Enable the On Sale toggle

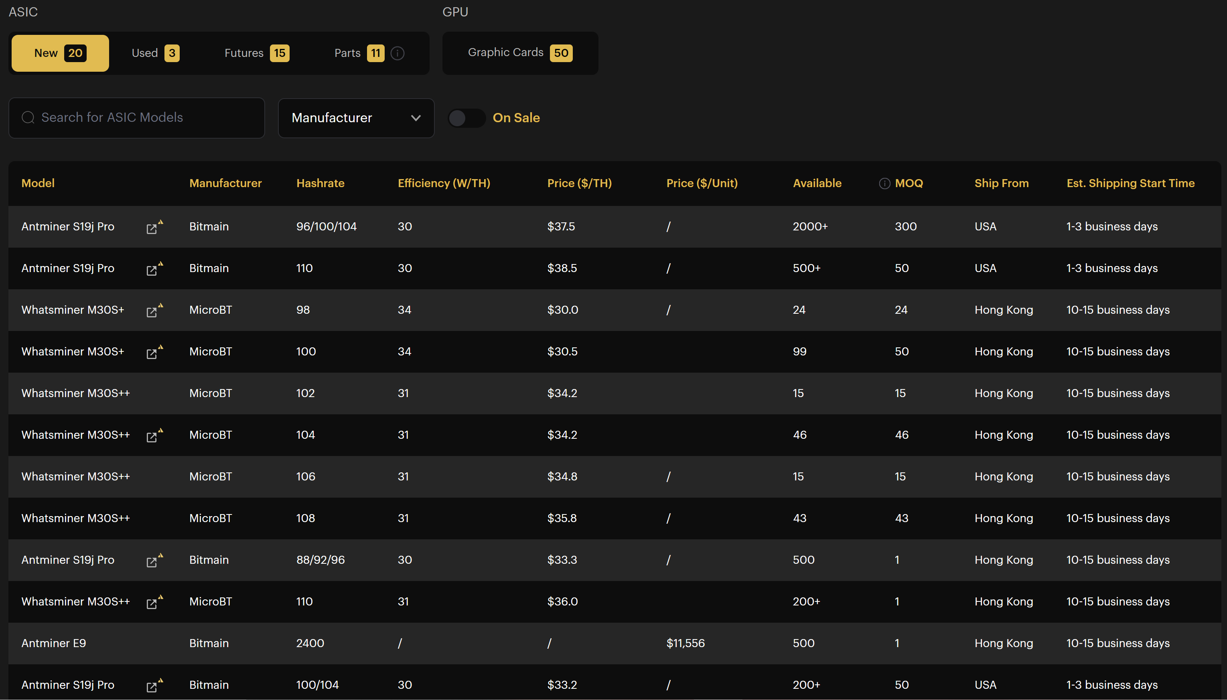click(466, 118)
